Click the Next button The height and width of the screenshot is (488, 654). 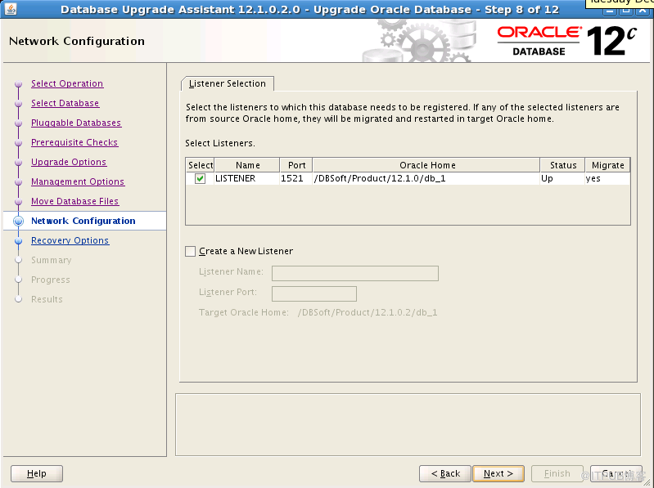(498, 473)
